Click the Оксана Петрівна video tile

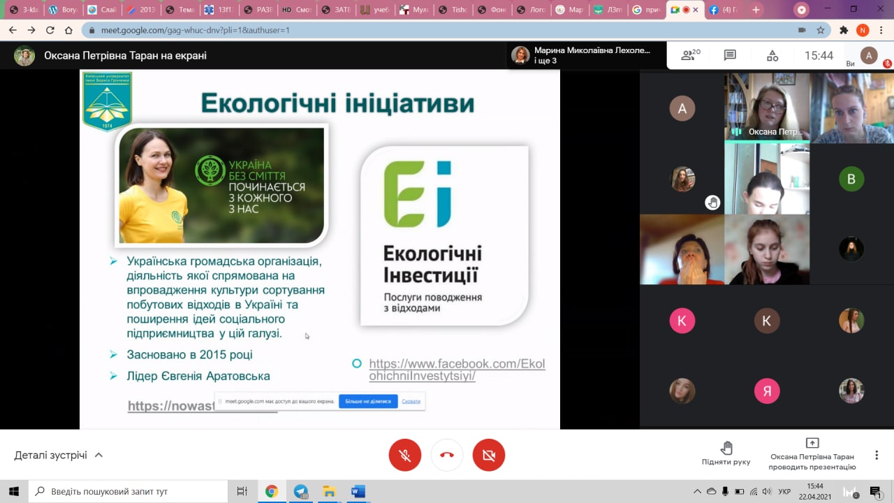[x=767, y=107]
